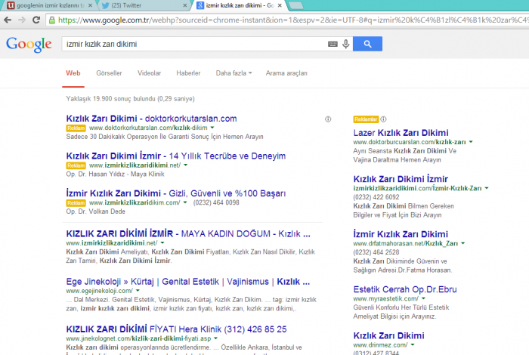Close the Twitter tab
This screenshot has width=529, height=355.
click(x=185, y=5)
